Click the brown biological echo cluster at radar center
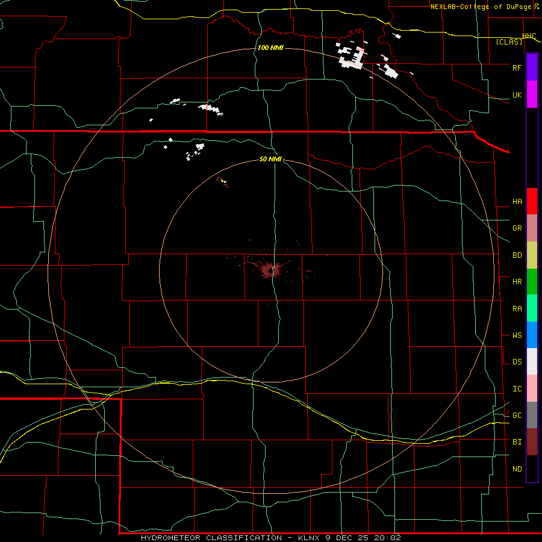The image size is (542, 542). tap(270, 270)
